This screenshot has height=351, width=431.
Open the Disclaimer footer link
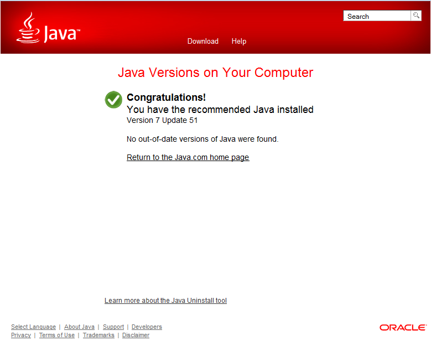point(136,335)
